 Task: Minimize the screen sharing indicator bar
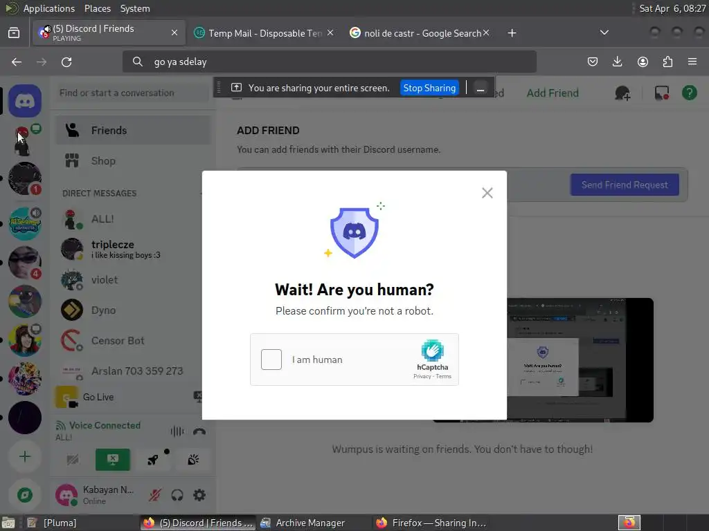[x=481, y=88]
